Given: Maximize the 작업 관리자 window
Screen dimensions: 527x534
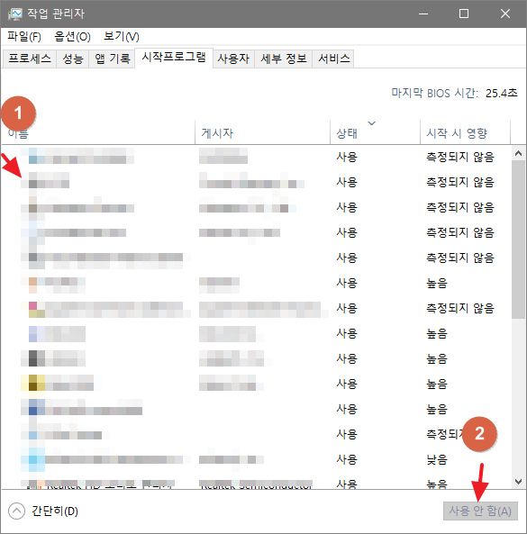Looking at the screenshot, I should tap(464, 14).
